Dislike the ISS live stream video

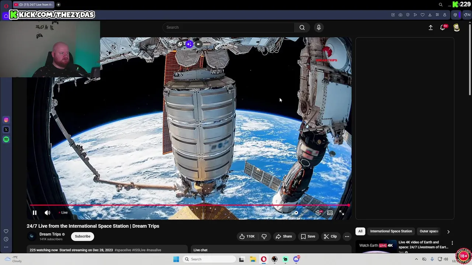pyautogui.click(x=264, y=236)
